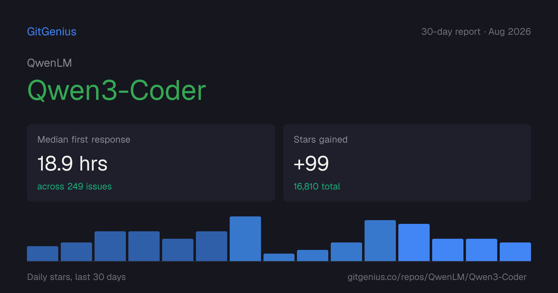This screenshot has width=558, height=293.
Task: Select the QwenLM organization name
Action: pos(50,63)
